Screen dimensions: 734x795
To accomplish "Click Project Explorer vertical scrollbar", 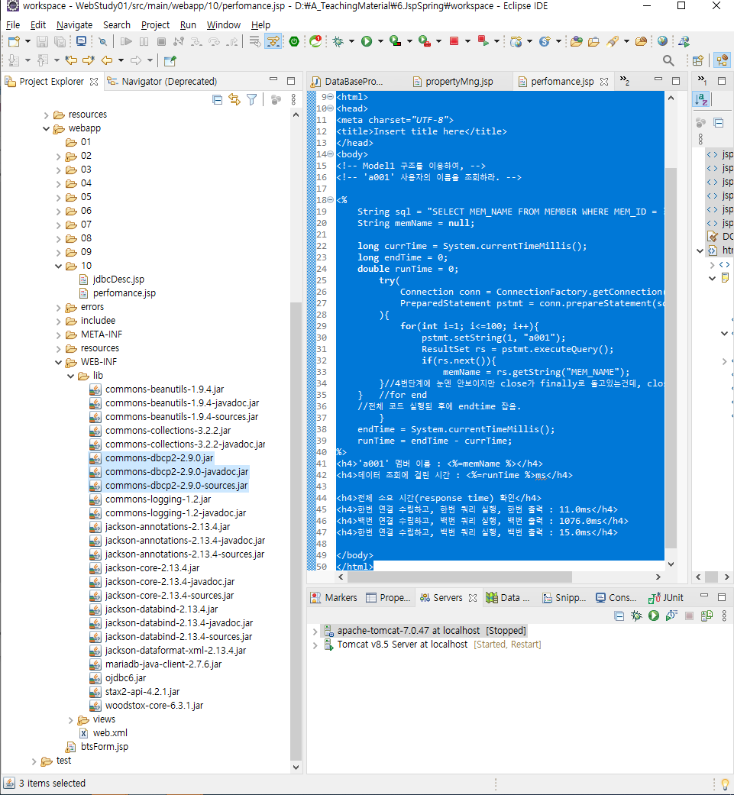I will click(x=296, y=530).
